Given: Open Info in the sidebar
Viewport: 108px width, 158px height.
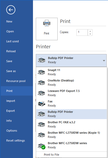Looking at the screenshot, I should 9,121.
